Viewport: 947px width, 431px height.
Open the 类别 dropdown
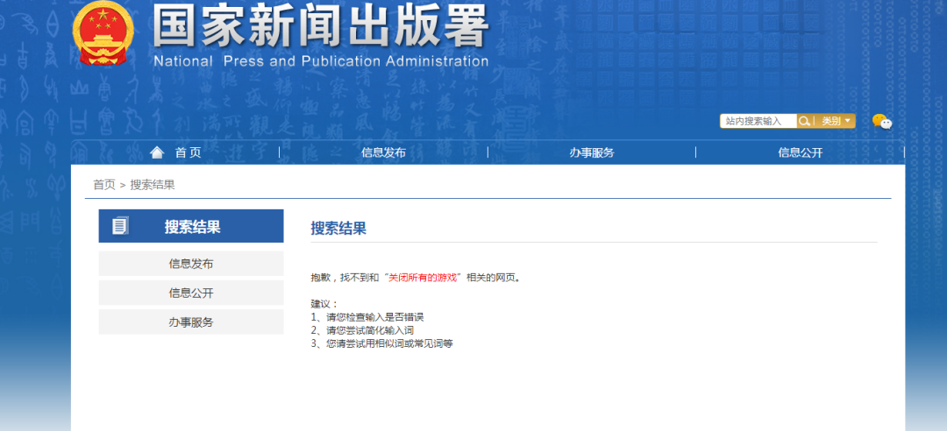[x=836, y=122]
